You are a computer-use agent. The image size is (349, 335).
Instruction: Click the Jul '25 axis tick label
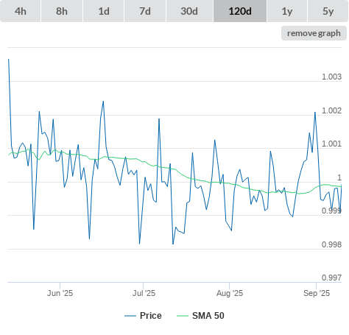[x=144, y=293]
